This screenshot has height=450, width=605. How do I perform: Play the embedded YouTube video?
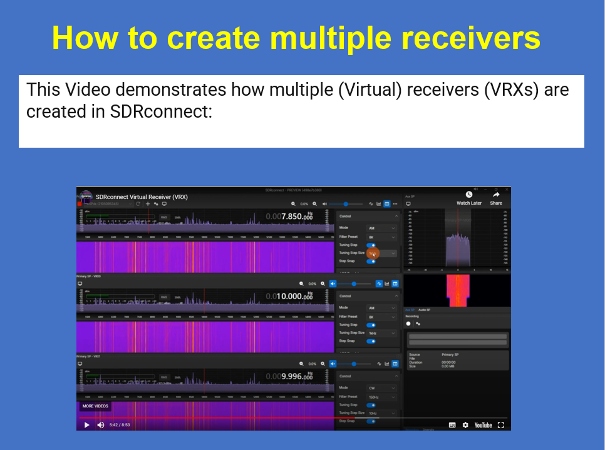(87, 425)
